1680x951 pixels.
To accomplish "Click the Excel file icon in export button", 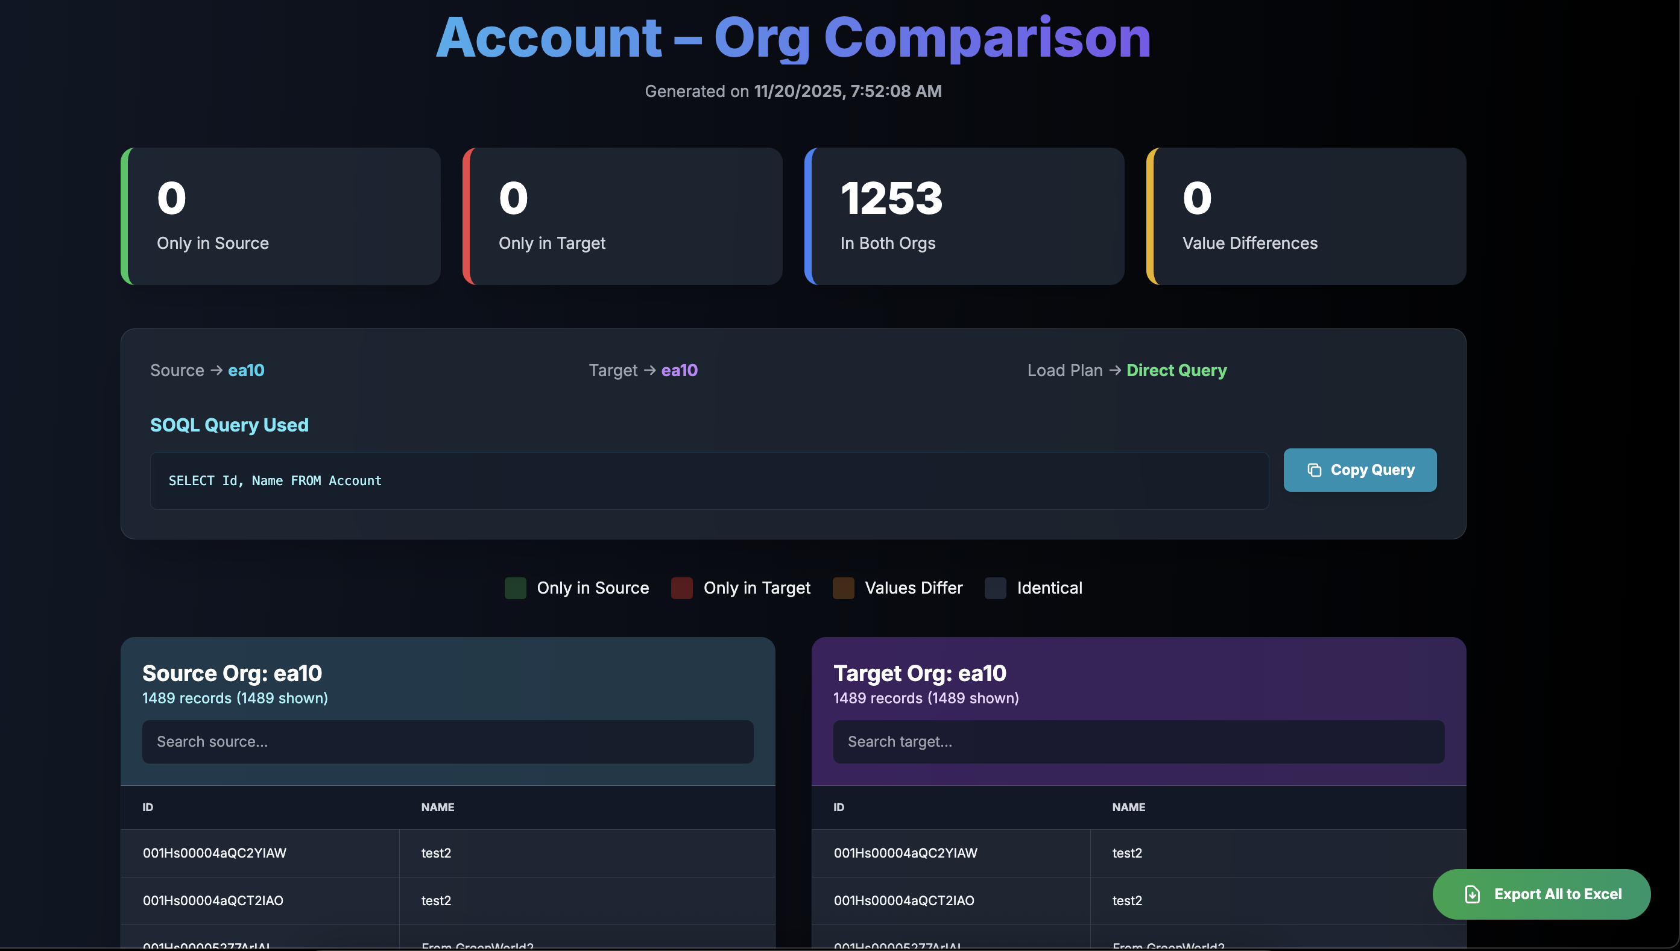I will pyautogui.click(x=1471, y=894).
